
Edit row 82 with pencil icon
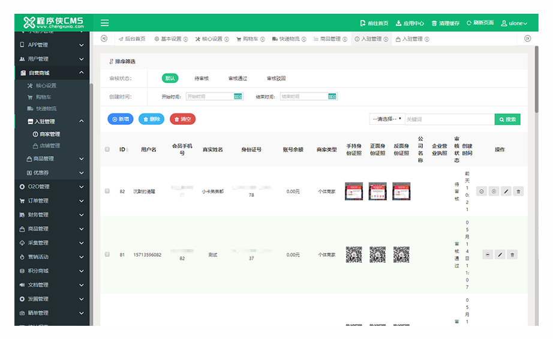506,191
